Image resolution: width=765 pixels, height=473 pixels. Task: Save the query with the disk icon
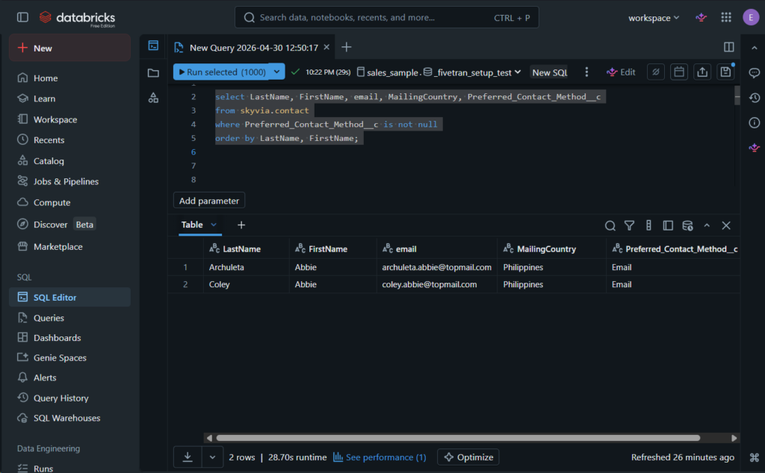[725, 72]
